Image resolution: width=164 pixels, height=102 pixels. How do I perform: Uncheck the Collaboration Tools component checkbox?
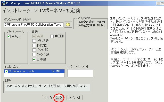[x=7, y=71]
